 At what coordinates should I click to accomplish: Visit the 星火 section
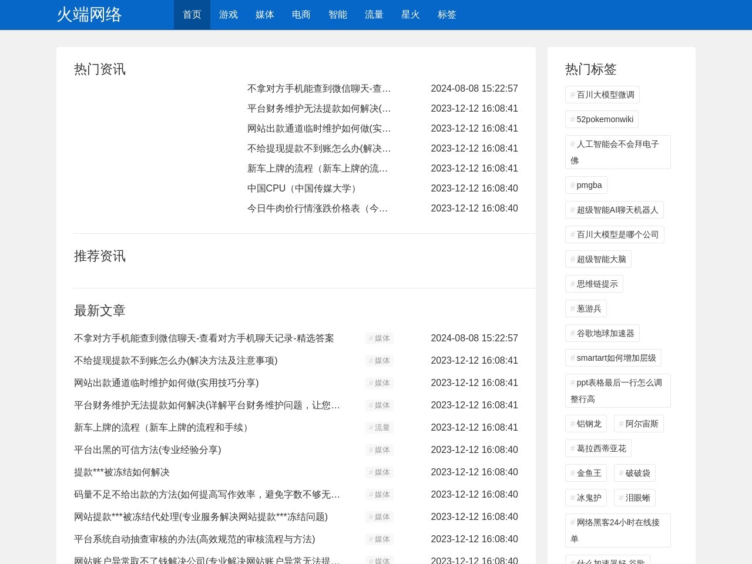tap(411, 15)
